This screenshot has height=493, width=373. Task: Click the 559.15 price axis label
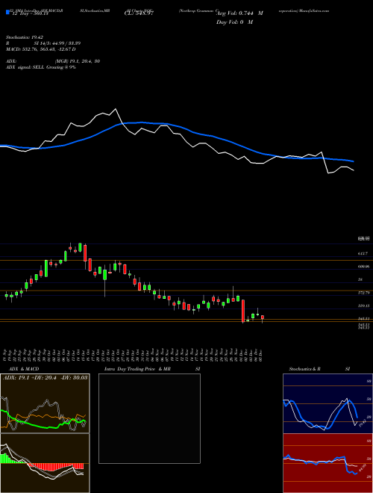click(364, 306)
